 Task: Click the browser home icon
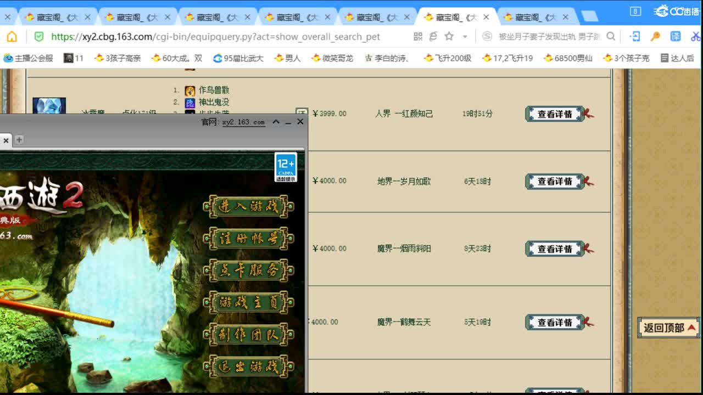tap(12, 37)
